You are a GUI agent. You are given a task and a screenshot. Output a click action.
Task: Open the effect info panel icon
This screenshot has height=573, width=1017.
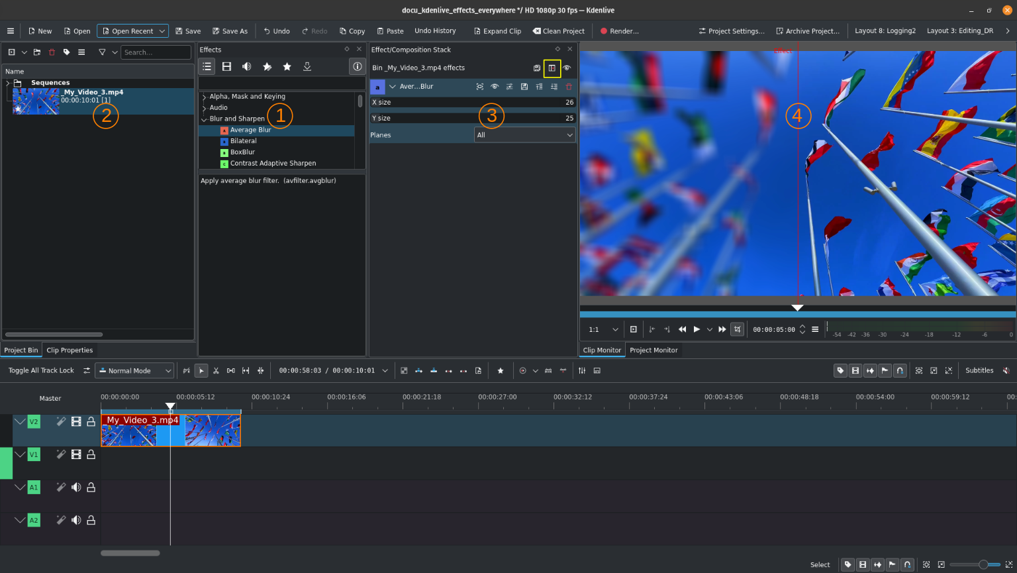(357, 67)
